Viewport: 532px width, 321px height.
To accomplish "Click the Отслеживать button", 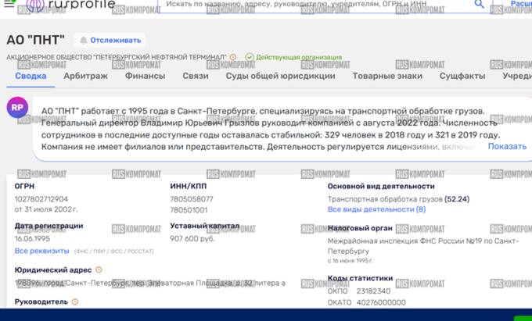I will (x=110, y=41).
